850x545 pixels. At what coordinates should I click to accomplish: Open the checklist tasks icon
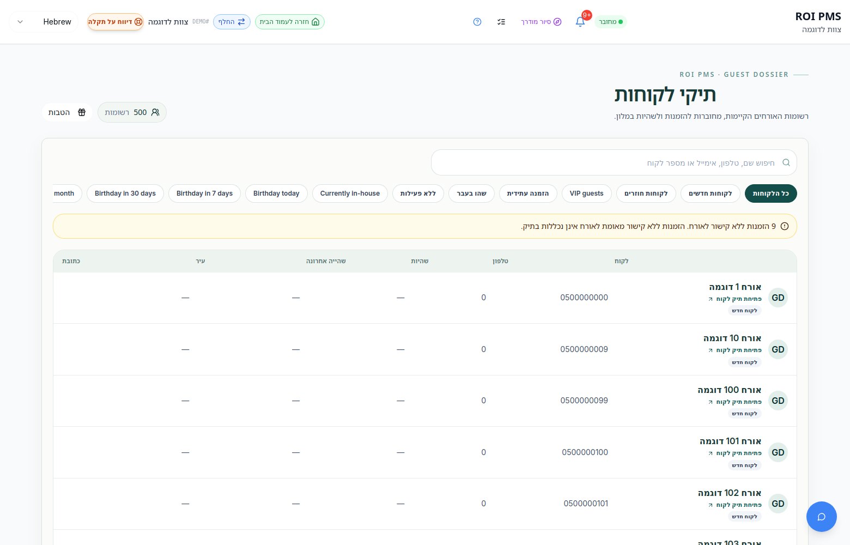coord(501,22)
